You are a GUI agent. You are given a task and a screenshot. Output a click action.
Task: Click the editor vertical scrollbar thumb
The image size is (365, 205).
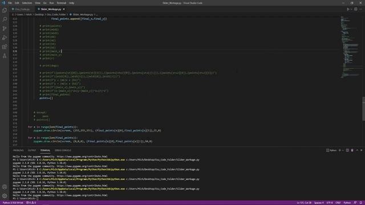(363, 109)
